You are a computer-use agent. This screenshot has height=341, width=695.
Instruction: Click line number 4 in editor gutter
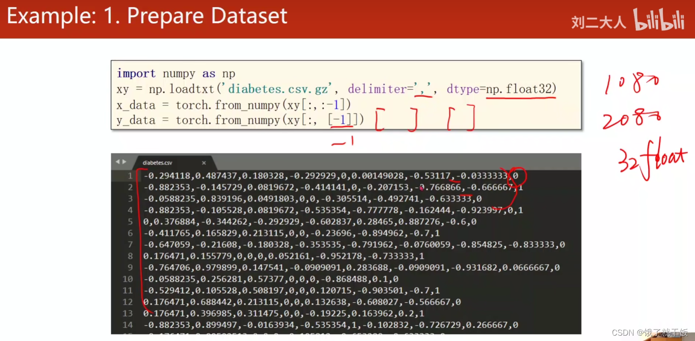point(130,210)
